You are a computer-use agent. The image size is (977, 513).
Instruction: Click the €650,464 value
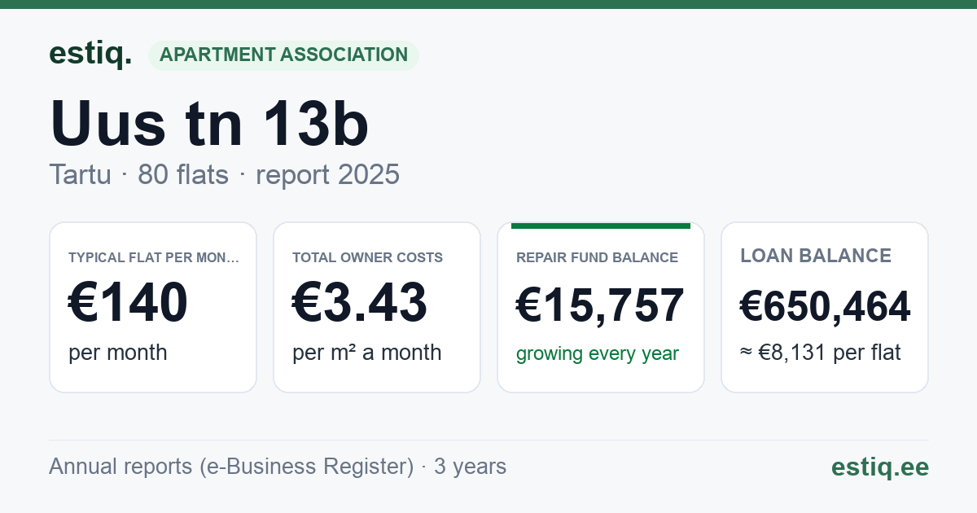tap(825, 307)
